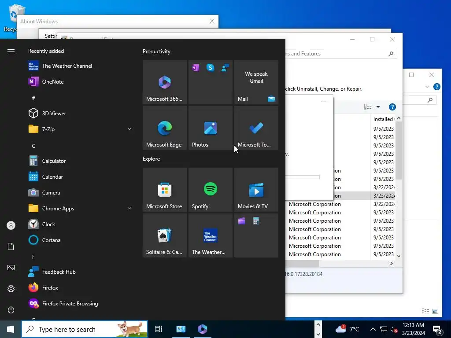This screenshot has width=451, height=338.
Task: Open Documents from Start sidebar
Action: pyautogui.click(x=11, y=246)
